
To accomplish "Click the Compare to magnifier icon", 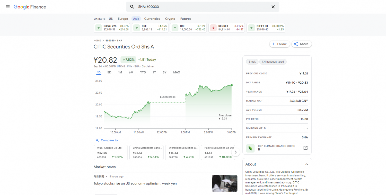I will coord(97,140).
